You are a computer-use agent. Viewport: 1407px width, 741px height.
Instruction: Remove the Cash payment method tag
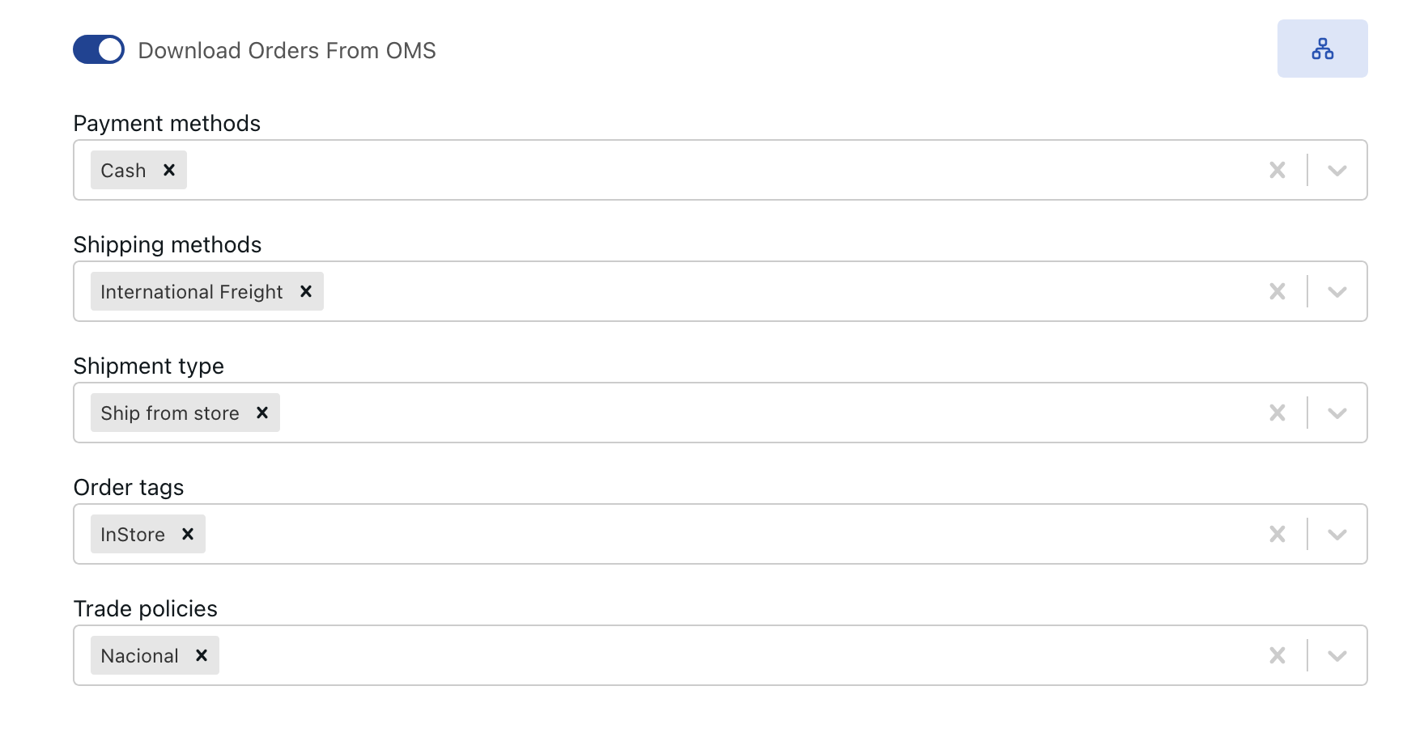click(169, 170)
